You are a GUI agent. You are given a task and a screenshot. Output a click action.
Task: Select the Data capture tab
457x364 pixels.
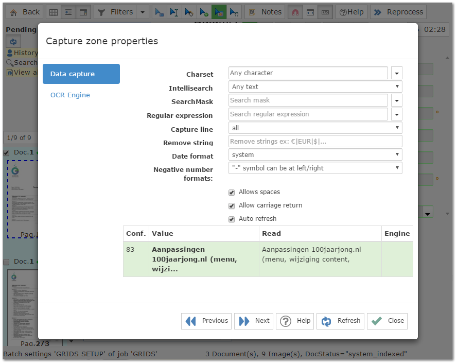coord(81,74)
